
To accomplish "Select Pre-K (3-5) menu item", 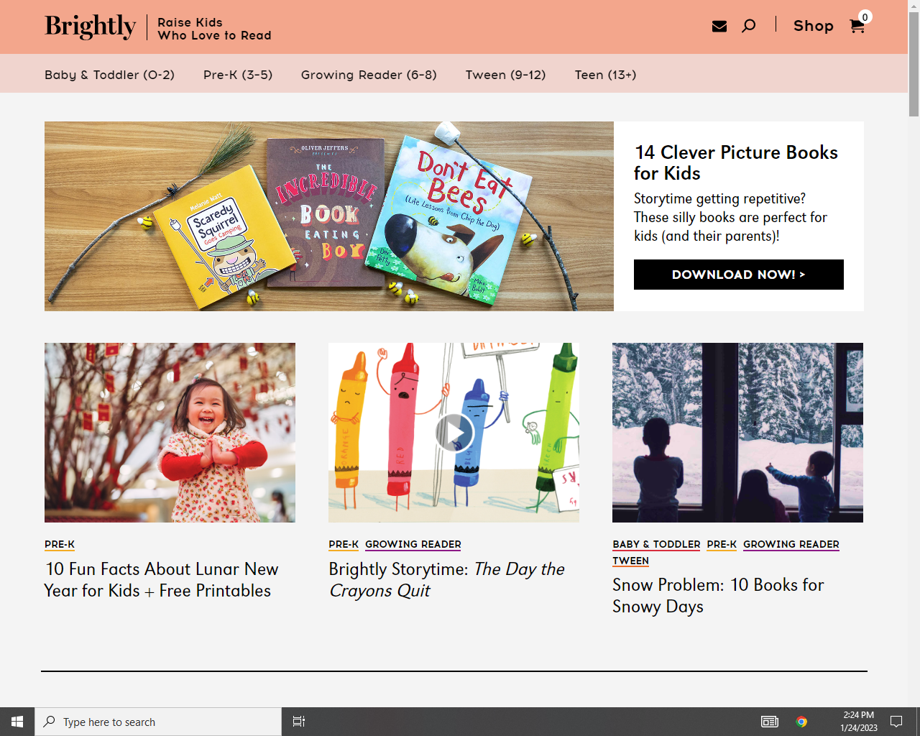I will [238, 75].
